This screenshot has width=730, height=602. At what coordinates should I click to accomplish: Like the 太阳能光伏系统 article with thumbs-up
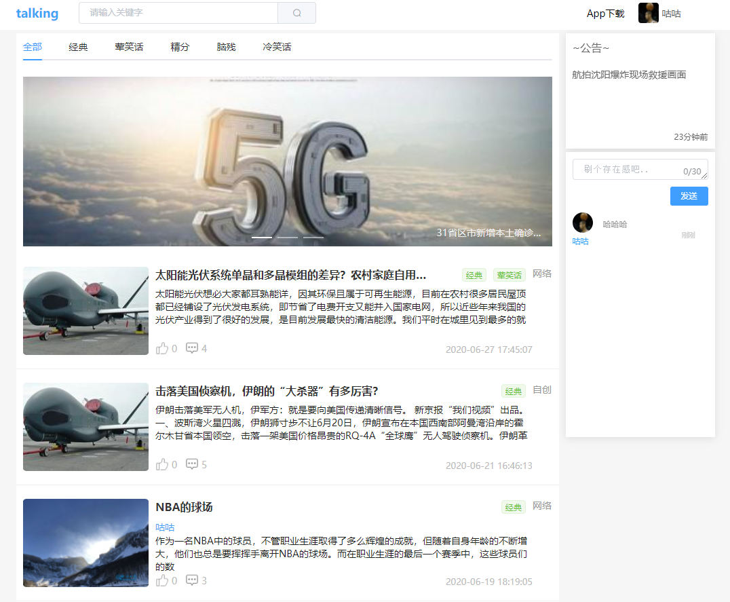coord(162,348)
